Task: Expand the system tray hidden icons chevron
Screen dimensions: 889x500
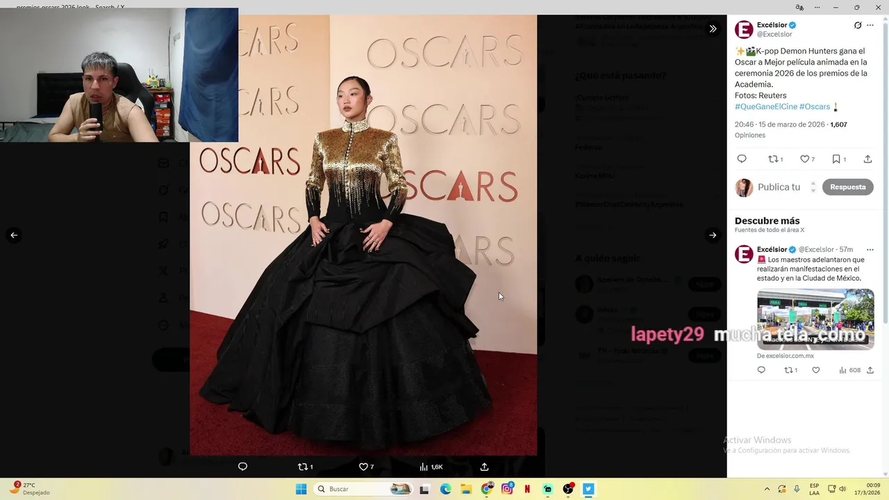Action: click(767, 489)
